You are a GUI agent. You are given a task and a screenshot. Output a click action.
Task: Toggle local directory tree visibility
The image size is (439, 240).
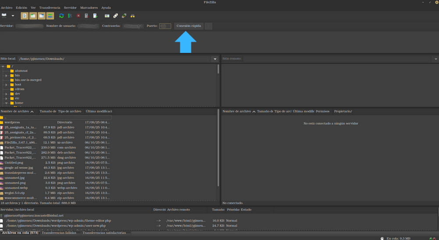(x=33, y=16)
